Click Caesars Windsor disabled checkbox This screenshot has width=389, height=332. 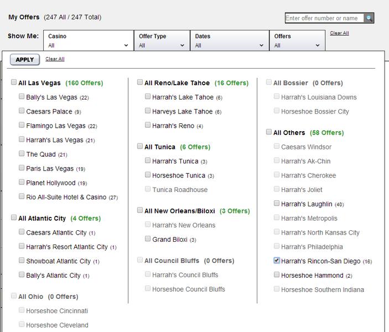[x=276, y=146]
